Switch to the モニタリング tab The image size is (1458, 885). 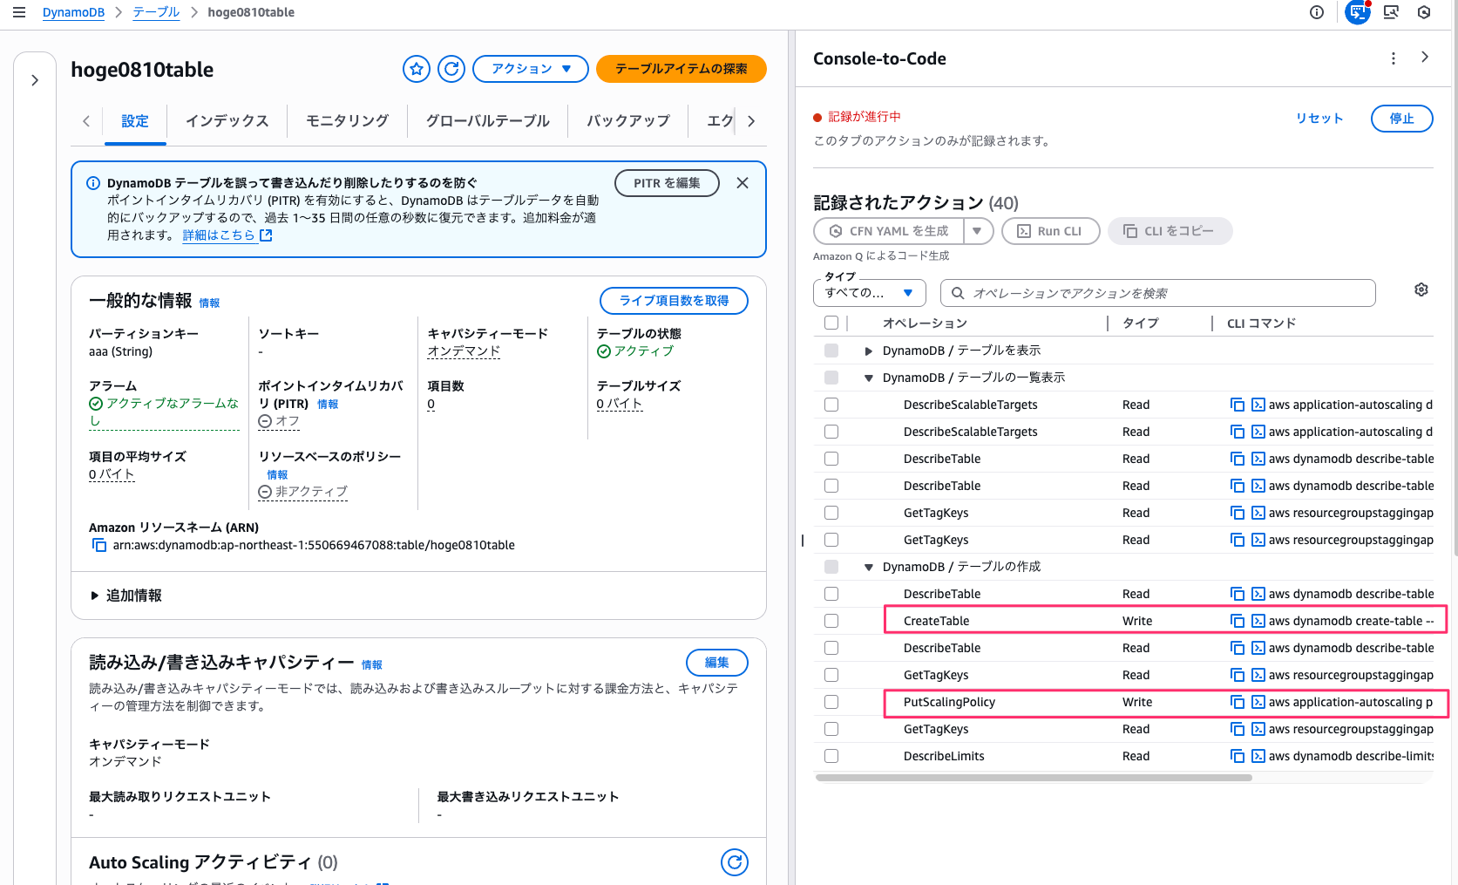pyautogui.click(x=347, y=121)
